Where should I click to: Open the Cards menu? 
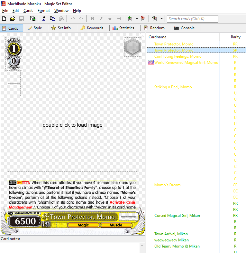coord(28,11)
